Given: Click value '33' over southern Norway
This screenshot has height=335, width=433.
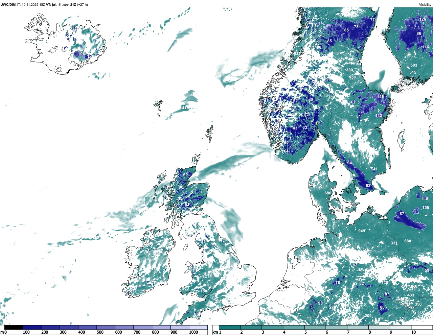Looking at the screenshot, I should 305,127.
